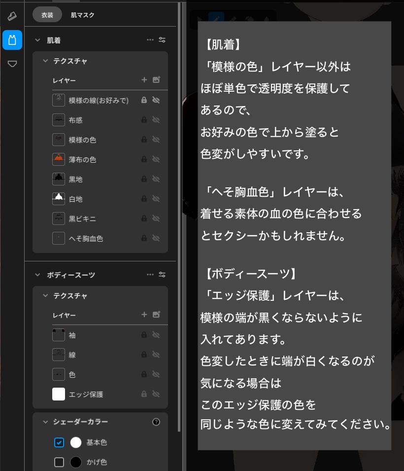This screenshot has width=404, height=471.
Task: Click the lock icon on 布感 layer
Action: pyautogui.click(x=143, y=120)
